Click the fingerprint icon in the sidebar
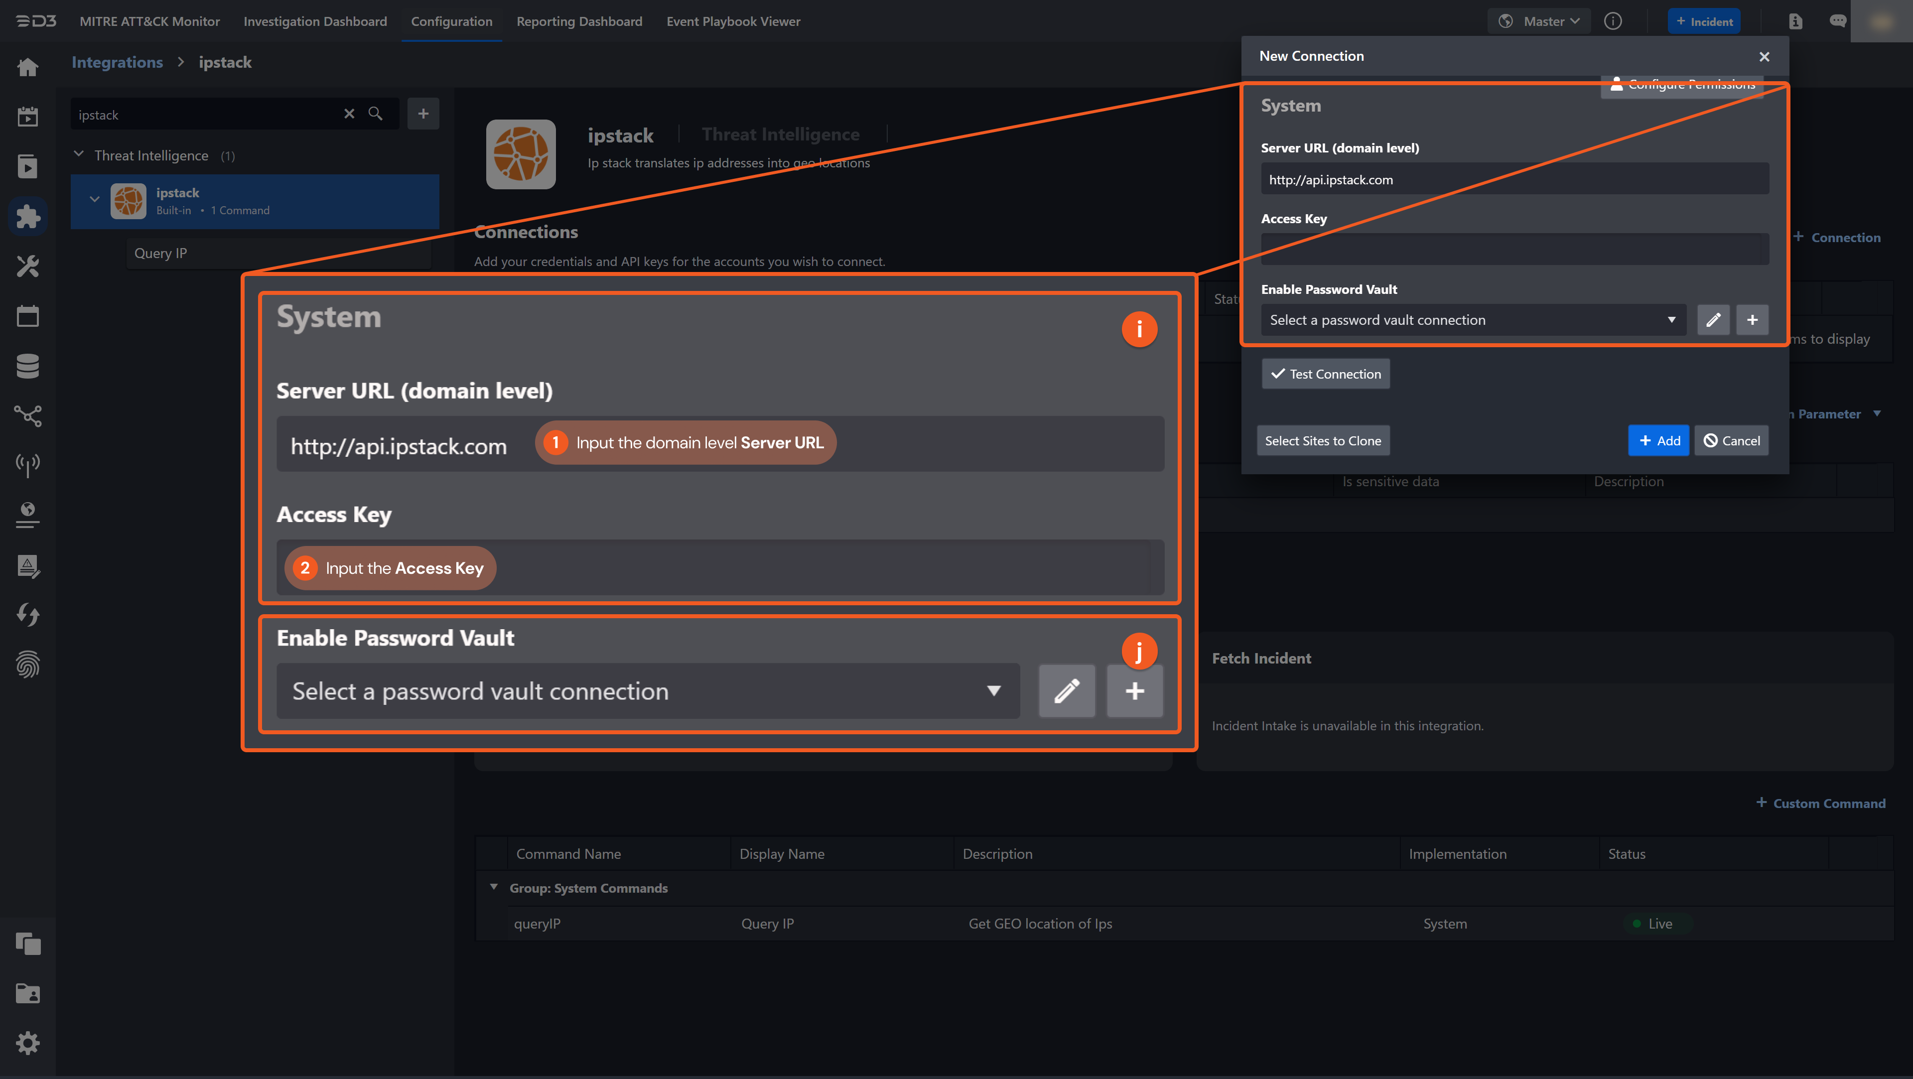Viewport: 1913px width, 1079px height. pyautogui.click(x=27, y=665)
